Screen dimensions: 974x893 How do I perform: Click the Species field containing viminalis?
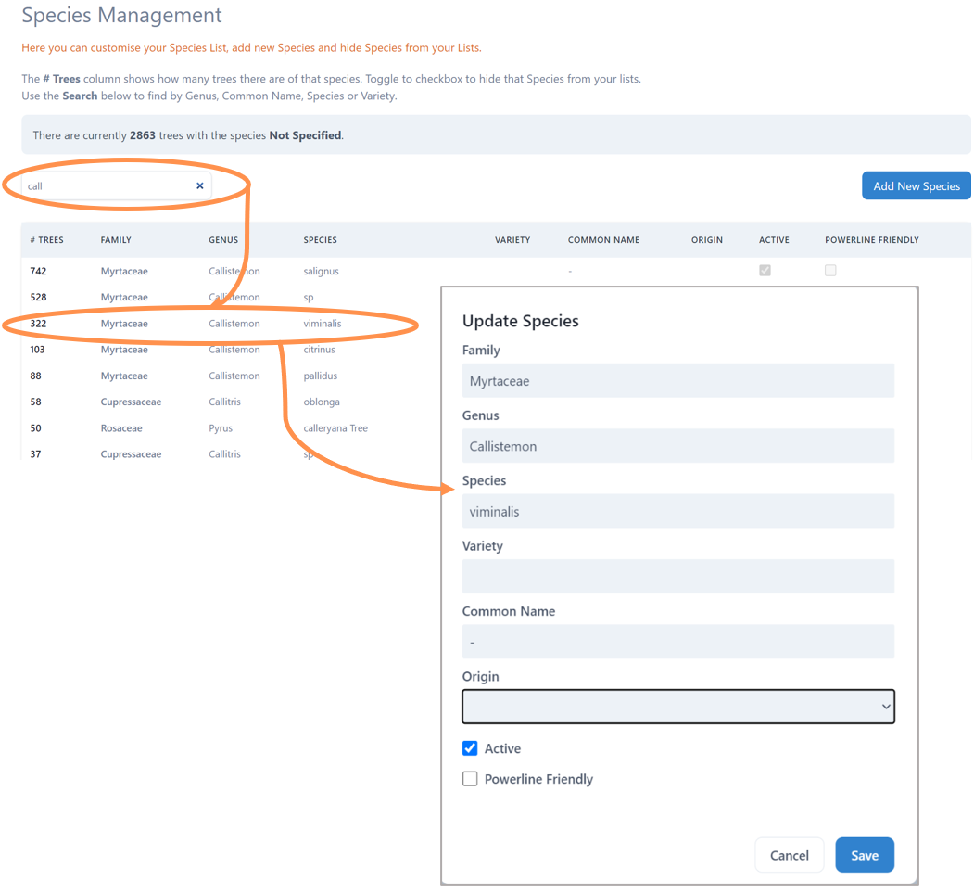click(x=677, y=511)
